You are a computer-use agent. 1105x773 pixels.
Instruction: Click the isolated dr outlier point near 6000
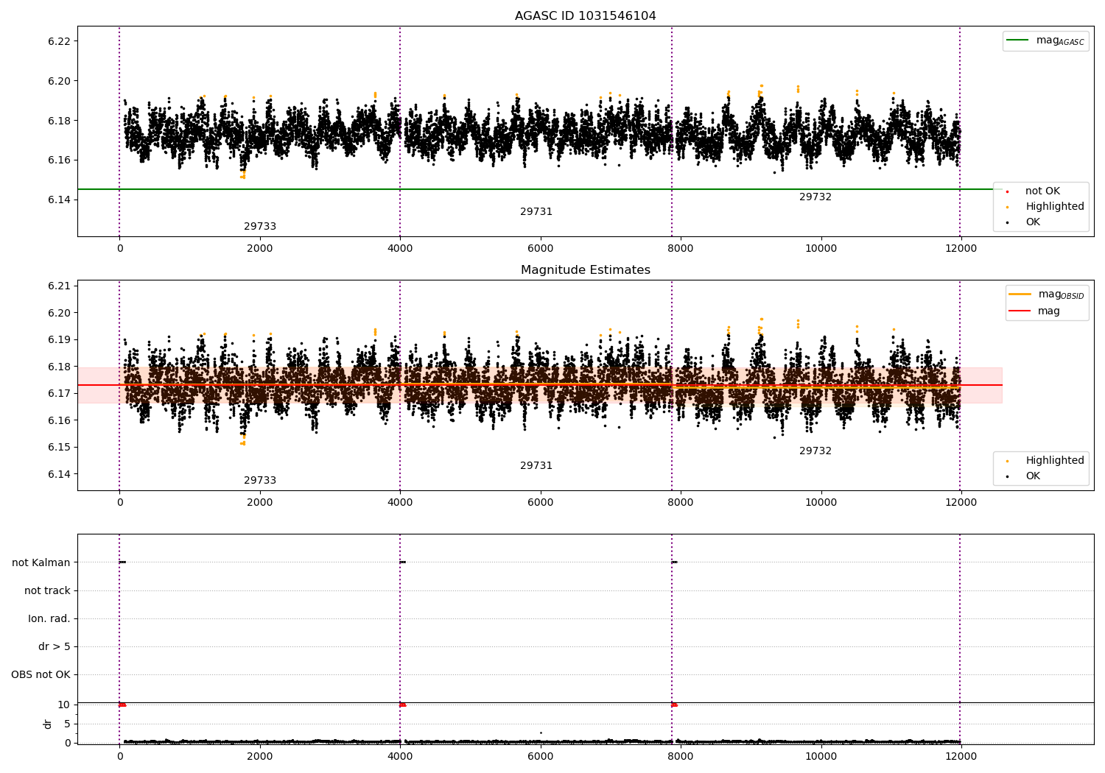click(x=541, y=733)
